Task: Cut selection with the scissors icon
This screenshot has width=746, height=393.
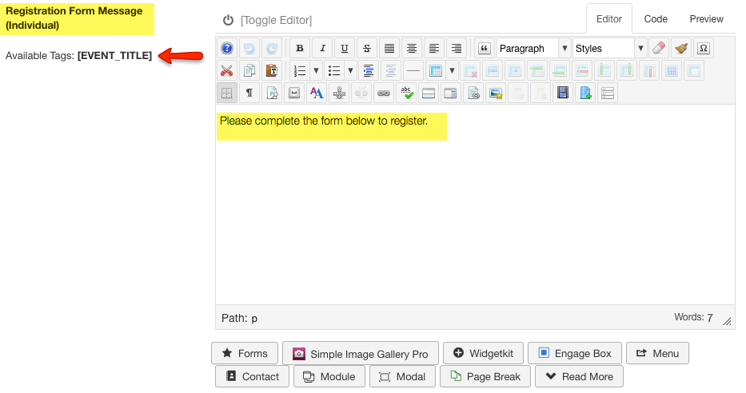Action: pyautogui.click(x=227, y=71)
